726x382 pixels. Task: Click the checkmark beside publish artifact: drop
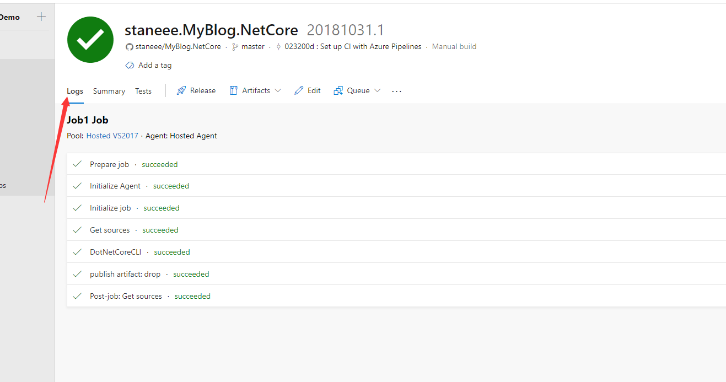77,274
